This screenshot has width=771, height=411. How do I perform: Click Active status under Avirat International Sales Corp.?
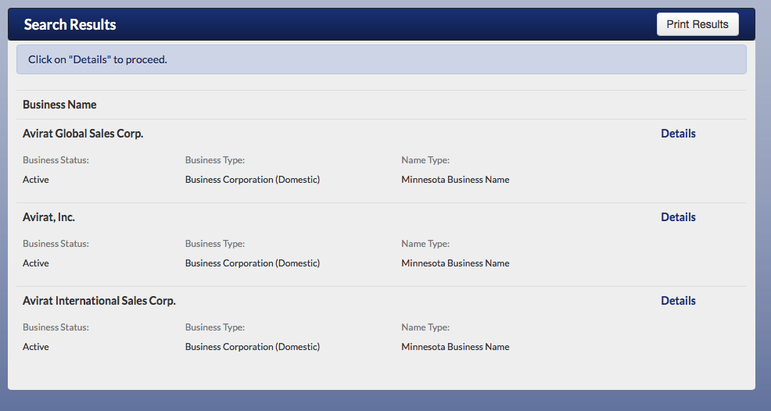pos(36,347)
